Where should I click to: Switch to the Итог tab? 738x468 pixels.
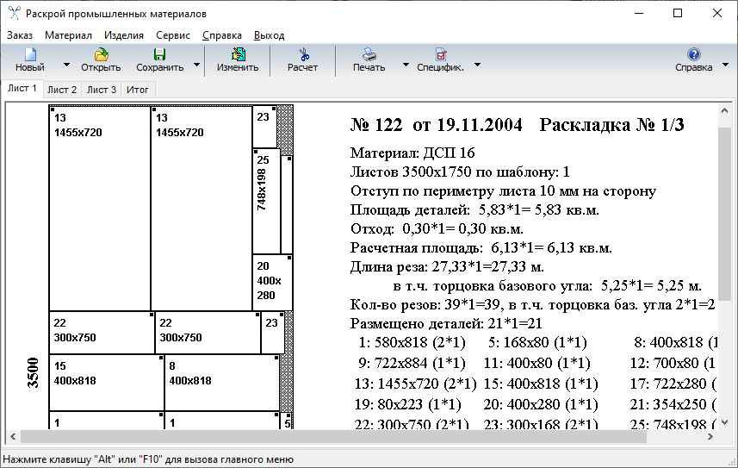138,90
